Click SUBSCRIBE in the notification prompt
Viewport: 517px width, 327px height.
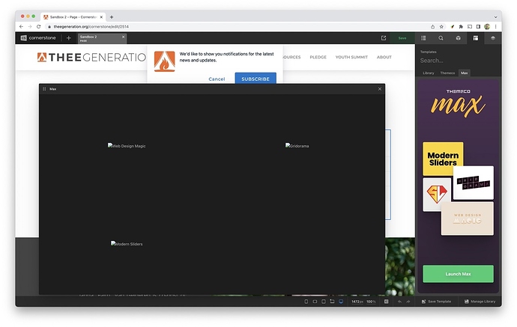pyautogui.click(x=255, y=79)
